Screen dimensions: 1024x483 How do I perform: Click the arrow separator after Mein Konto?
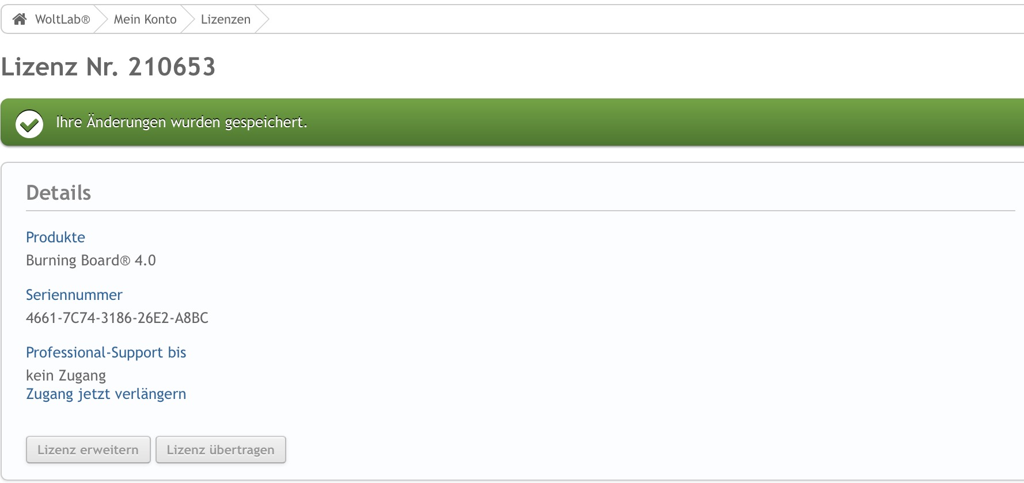point(188,20)
